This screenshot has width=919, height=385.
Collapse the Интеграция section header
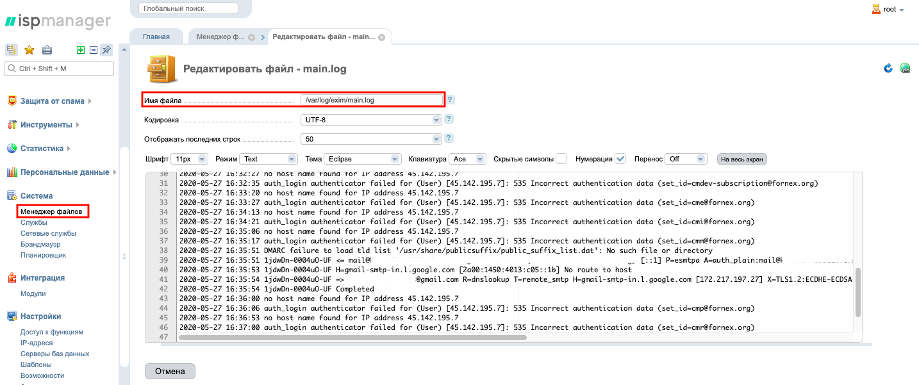coord(42,277)
